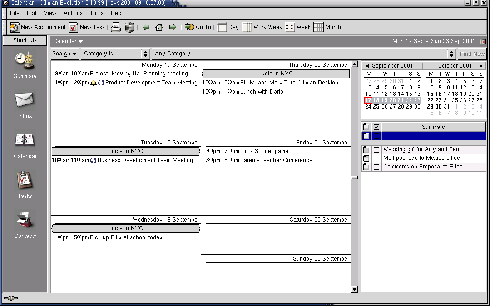Click the Home icon to go to today

159,27
